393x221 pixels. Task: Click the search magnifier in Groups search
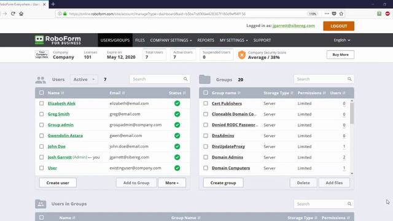click(349, 79)
